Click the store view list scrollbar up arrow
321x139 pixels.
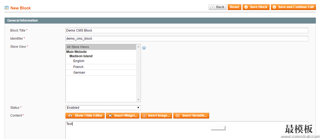[139, 47]
